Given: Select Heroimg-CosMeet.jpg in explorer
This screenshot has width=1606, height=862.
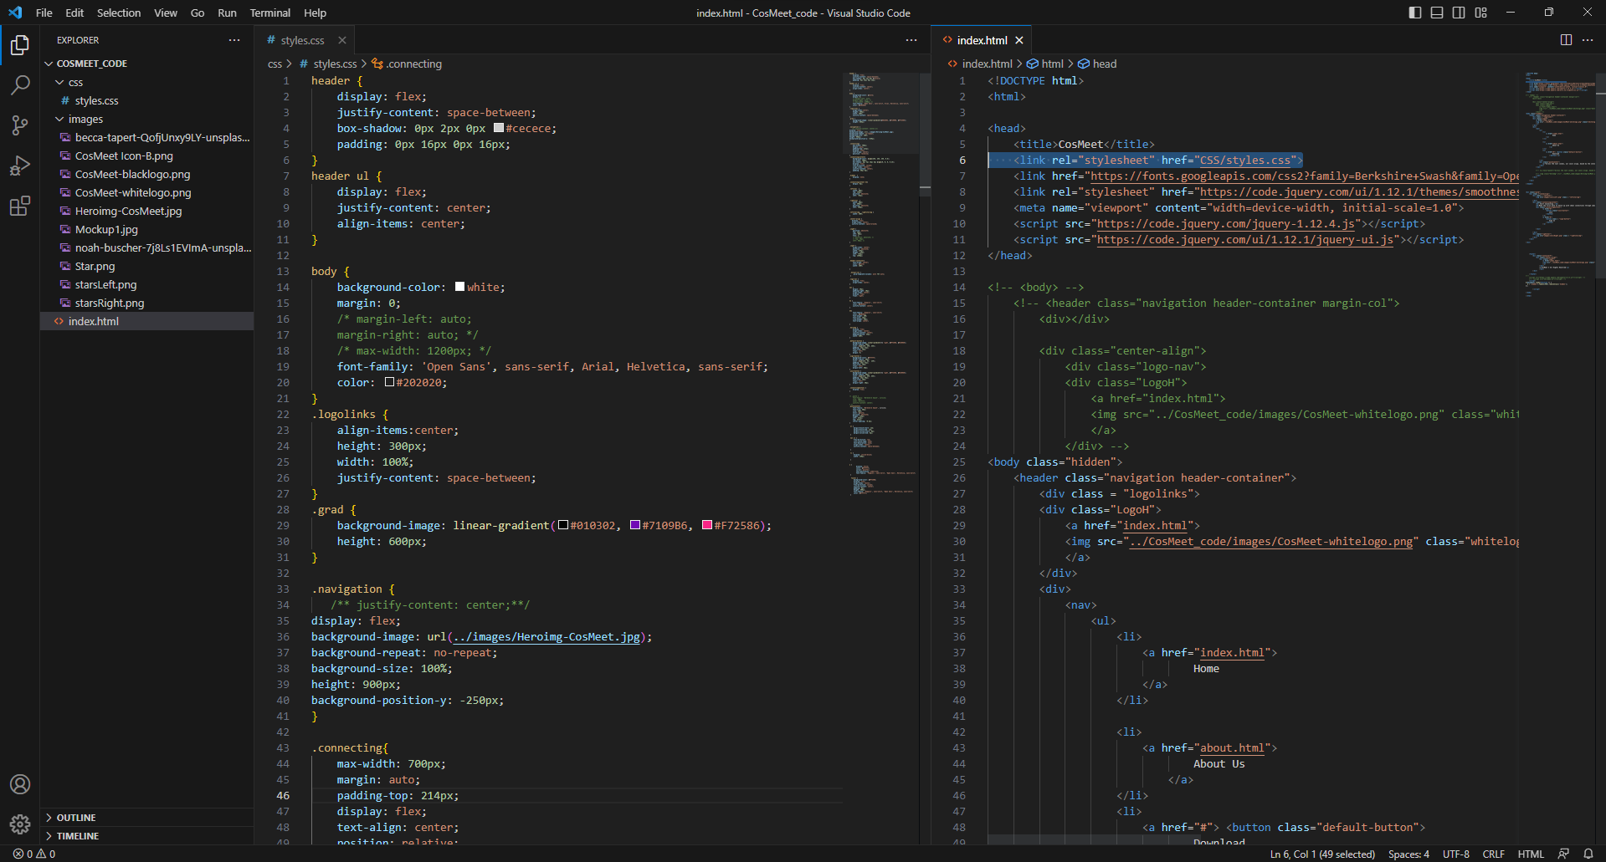Looking at the screenshot, I should click(146, 211).
